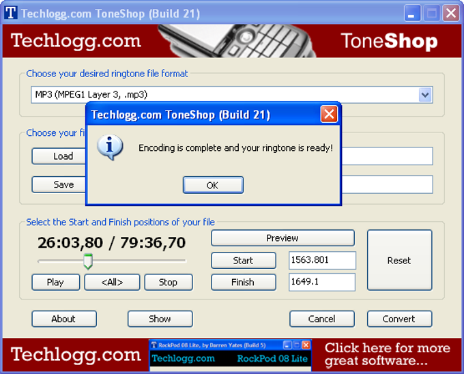Click the Cancel button
This screenshot has width=464, height=374.
coord(322,319)
